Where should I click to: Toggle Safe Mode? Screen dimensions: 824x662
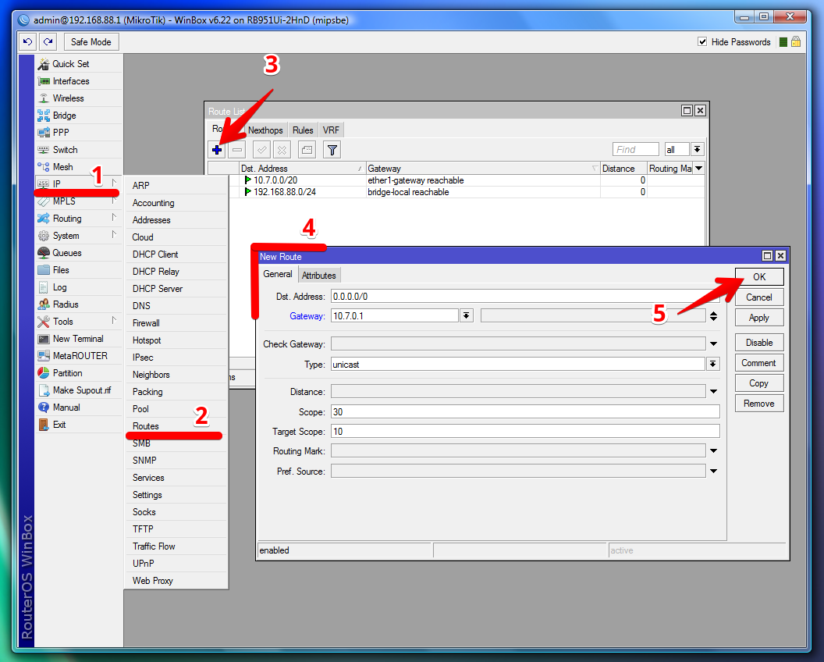(91, 42)
